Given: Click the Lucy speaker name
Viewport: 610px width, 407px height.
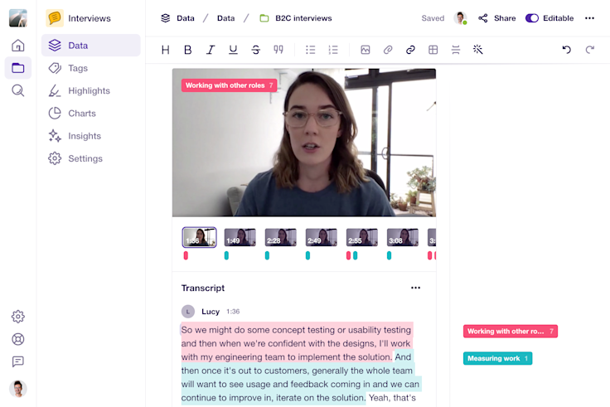Looking at the screenshot, I should 211,312.
